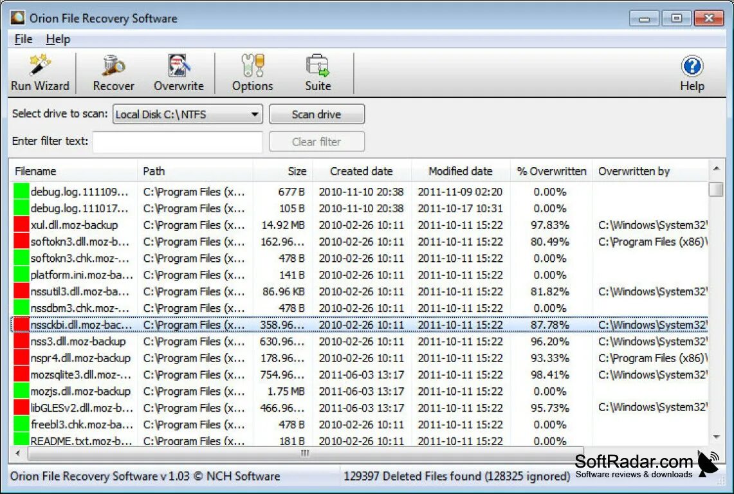Click the 80.49% overwritten value

click(549, 242)
